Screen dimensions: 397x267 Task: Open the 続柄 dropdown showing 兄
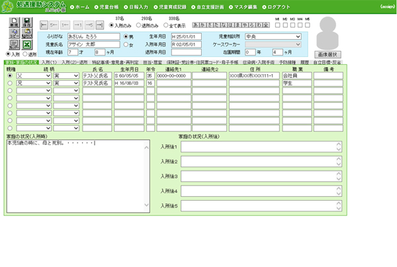[x=34, y=83]
